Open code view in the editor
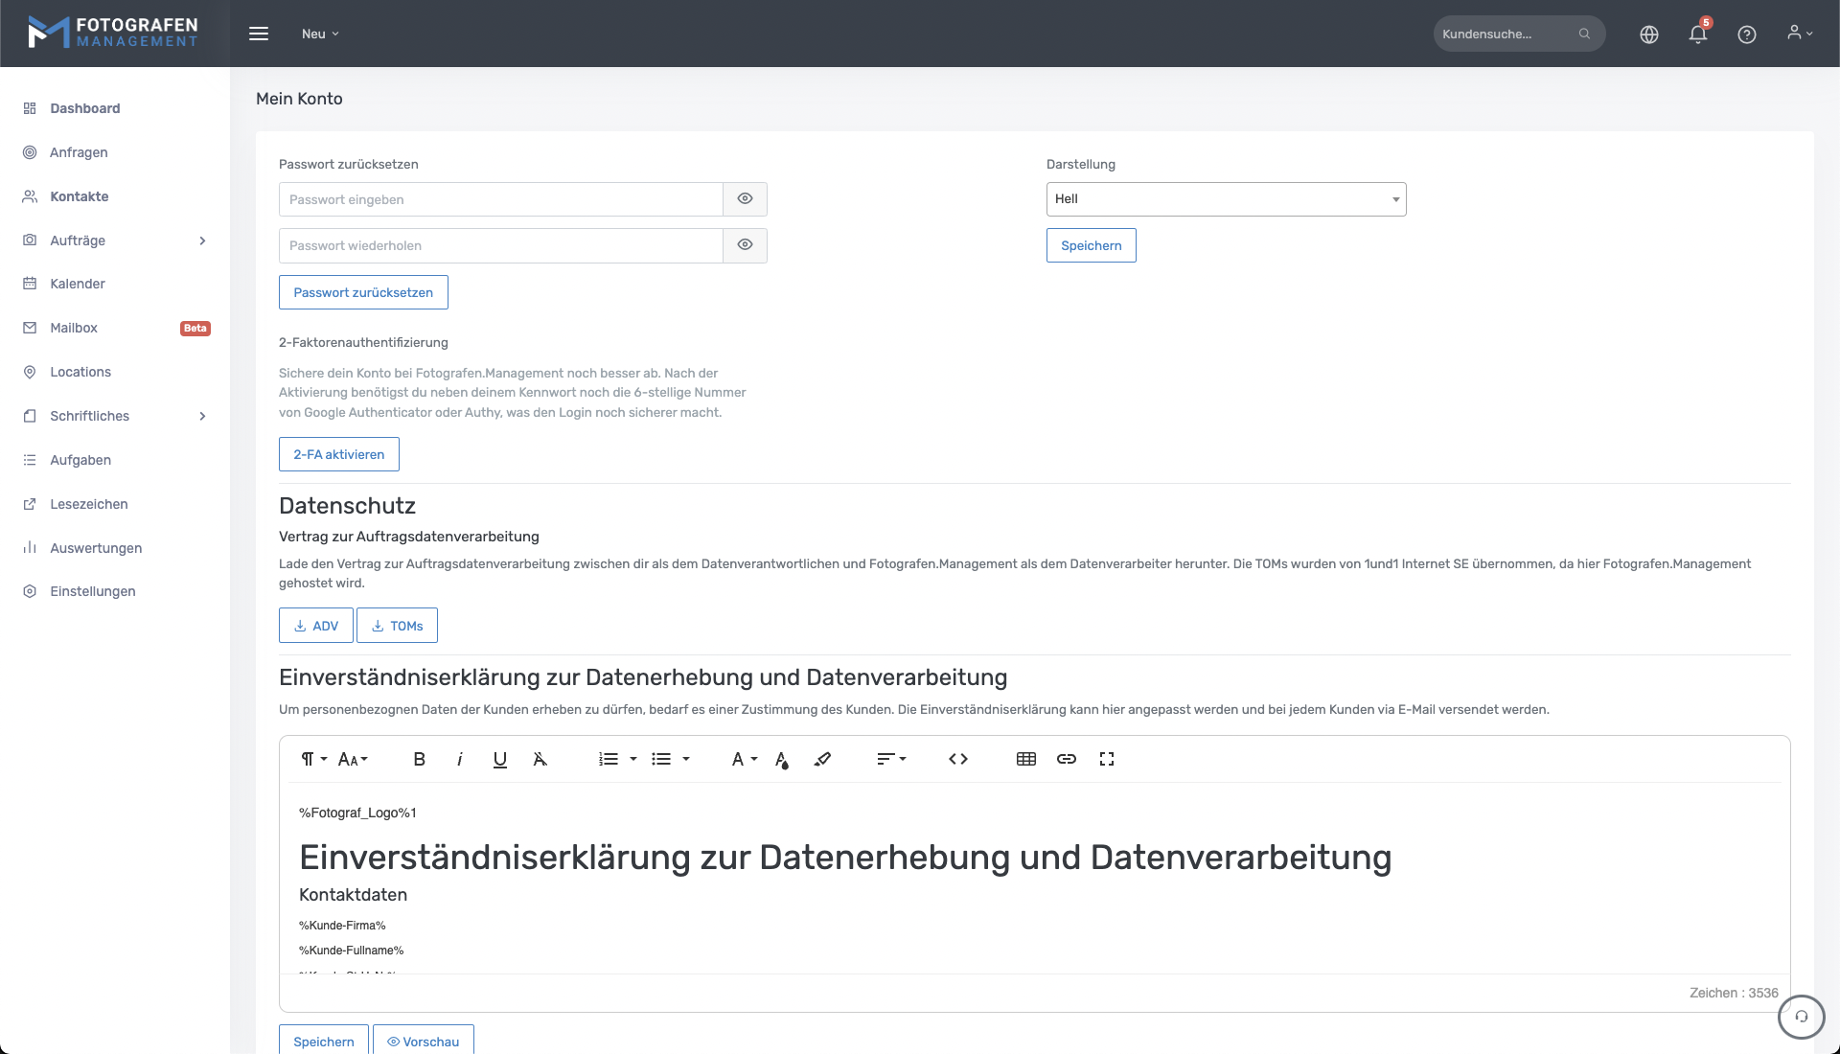The image size is (1840, 1054). pyautogui.click(x=957, y=759)
